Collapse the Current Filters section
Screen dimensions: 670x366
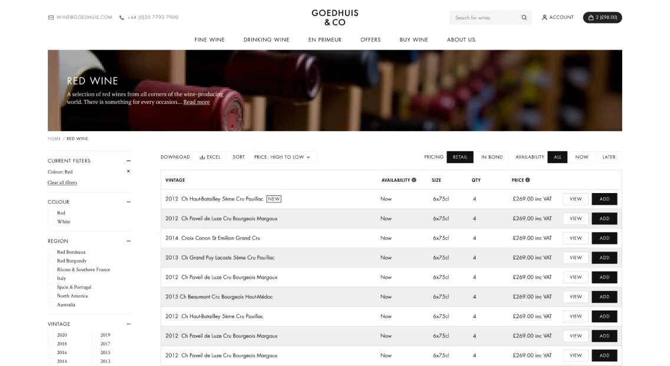(x=129, y=161)
